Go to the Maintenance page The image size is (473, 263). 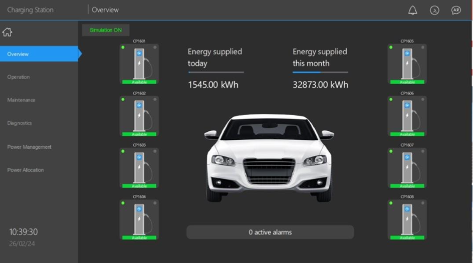click(21, 100)
